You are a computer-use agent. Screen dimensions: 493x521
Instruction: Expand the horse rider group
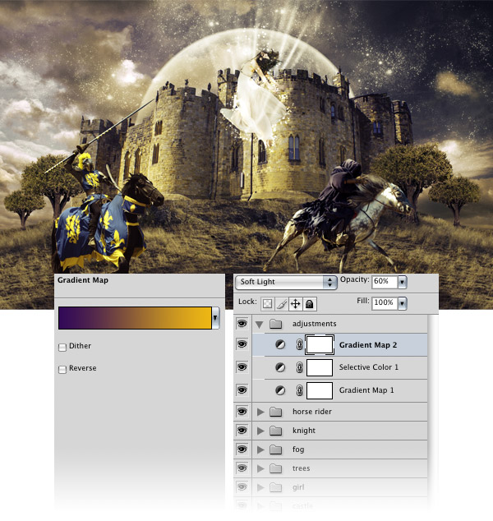260,412
